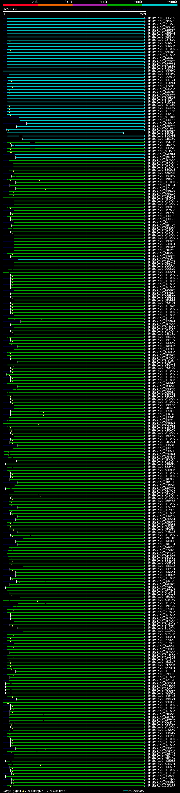
Task: Select the UniRef100_Q86LY4 label
Action: tap(161, 699)
